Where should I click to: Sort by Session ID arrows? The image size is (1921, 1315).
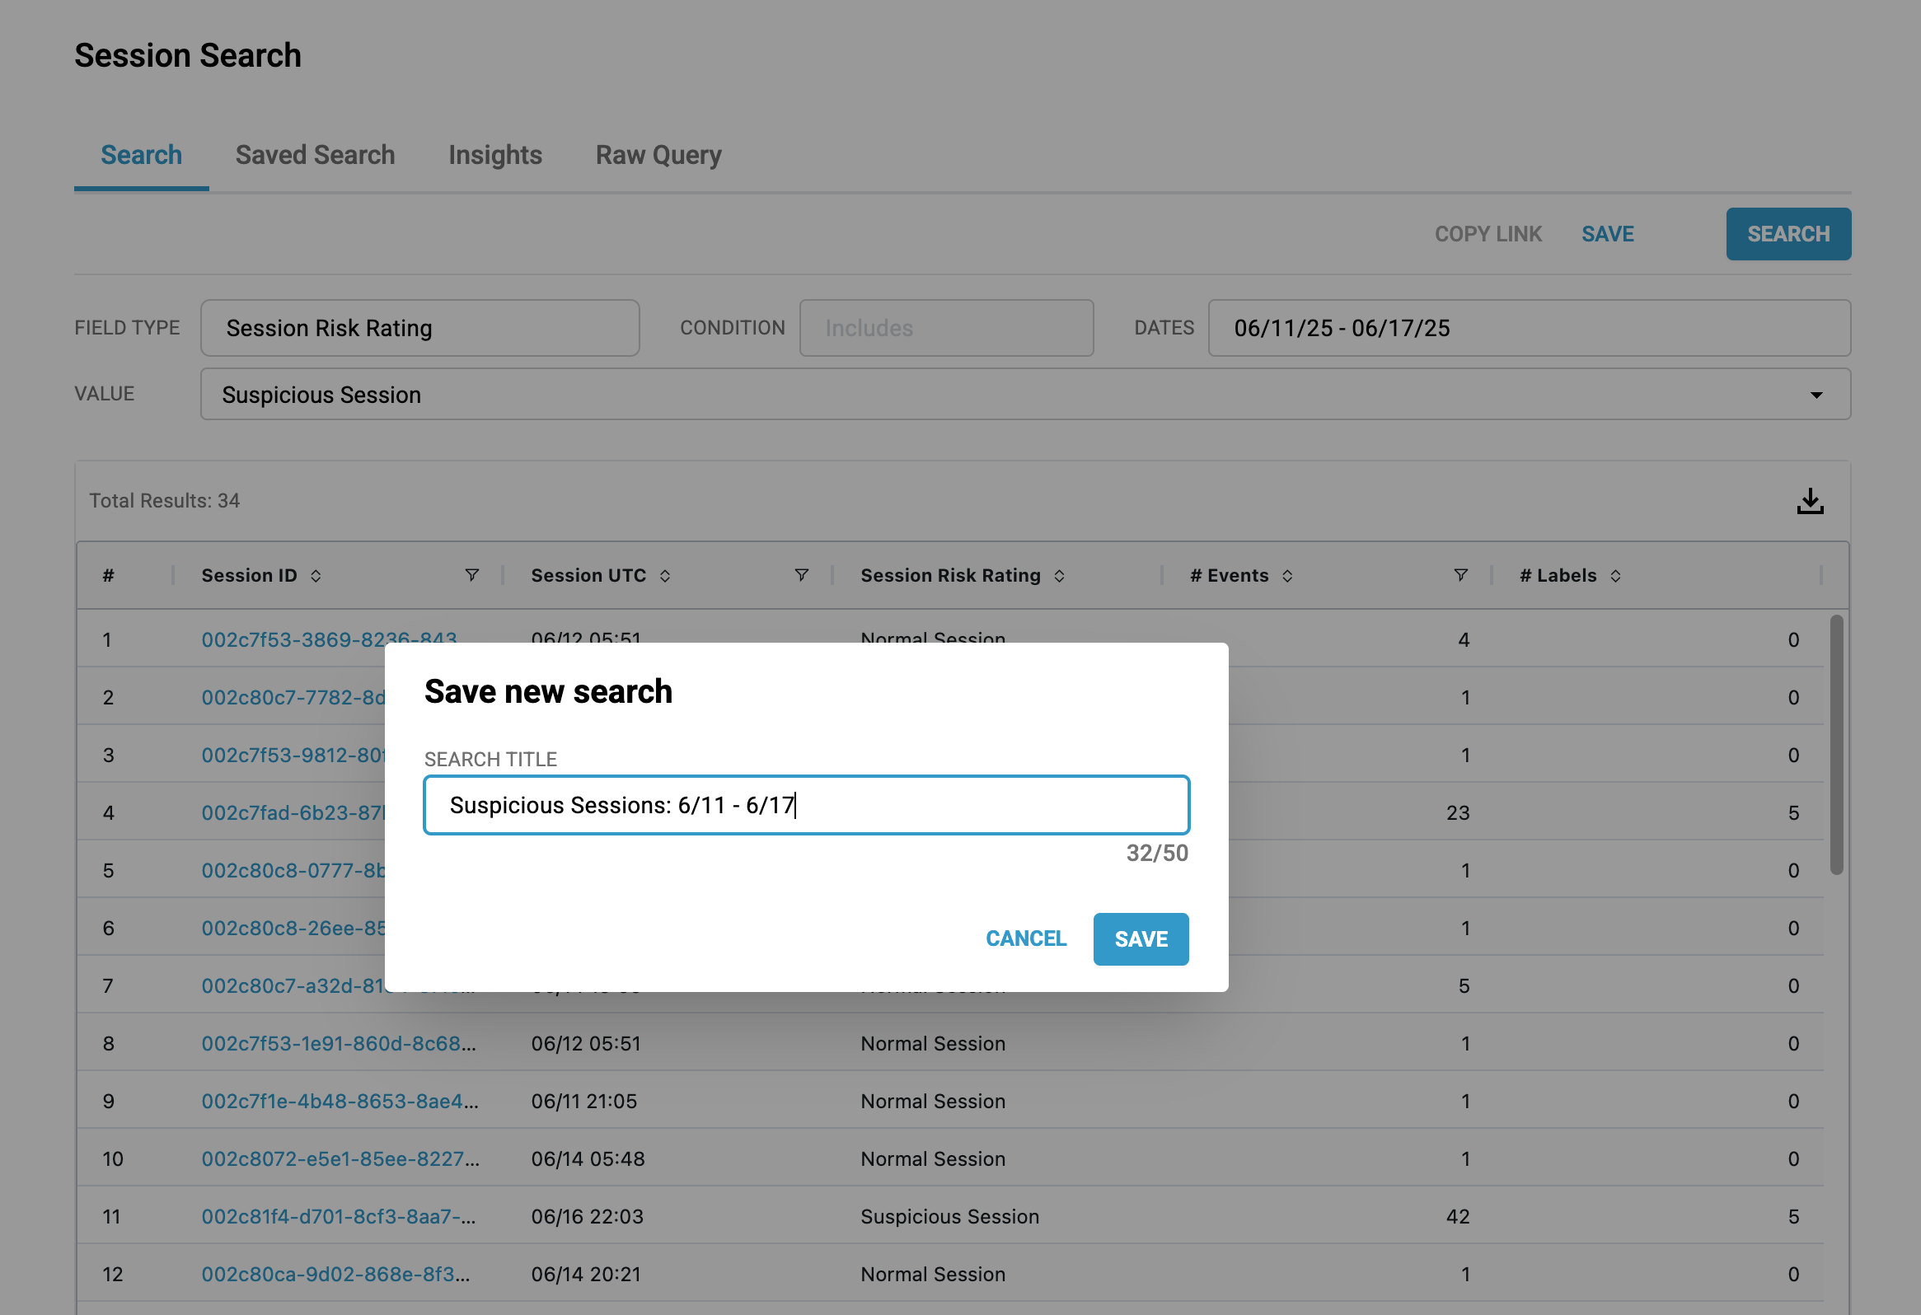coord(316,576)
